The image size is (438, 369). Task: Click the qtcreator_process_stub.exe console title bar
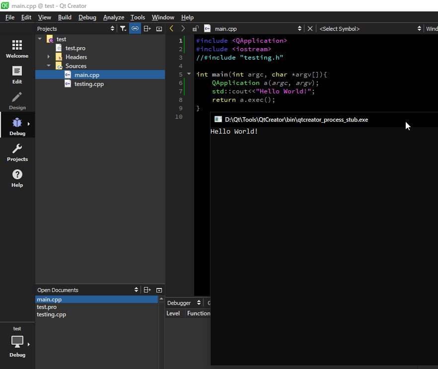tap(324, 120)
